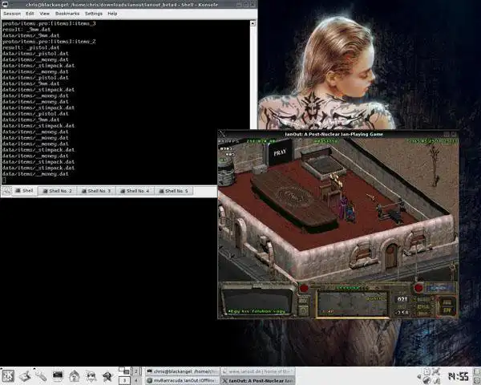Switch to virtual desktop 2 in pager
Screen dimensions: 481x385
coord(136,371)
